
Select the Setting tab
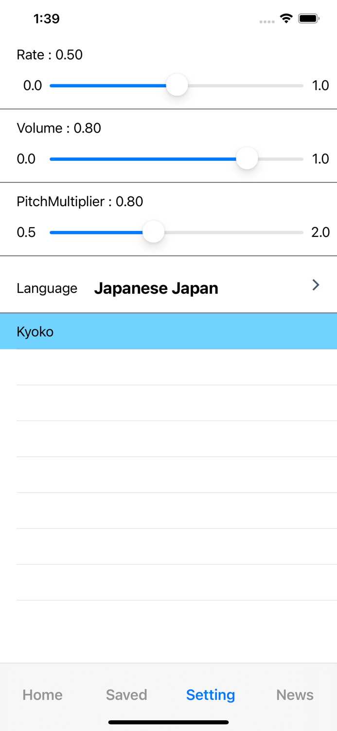[x=211, y=694]
